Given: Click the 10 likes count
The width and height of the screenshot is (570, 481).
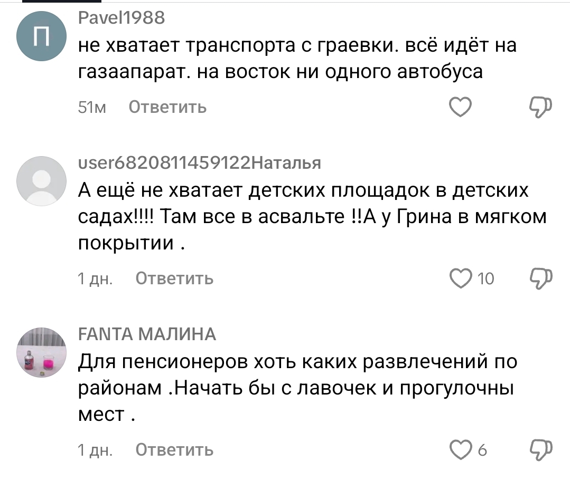Looking at the screenshot, I should pyautogui.click(x=485, y=279).
